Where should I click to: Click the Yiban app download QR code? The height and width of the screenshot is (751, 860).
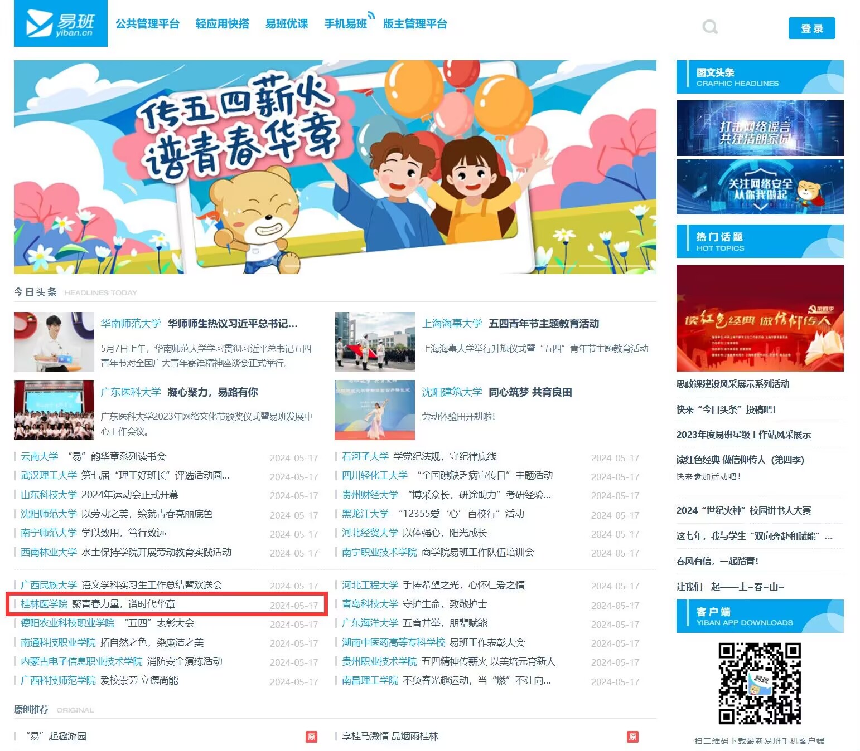(759, 683)
